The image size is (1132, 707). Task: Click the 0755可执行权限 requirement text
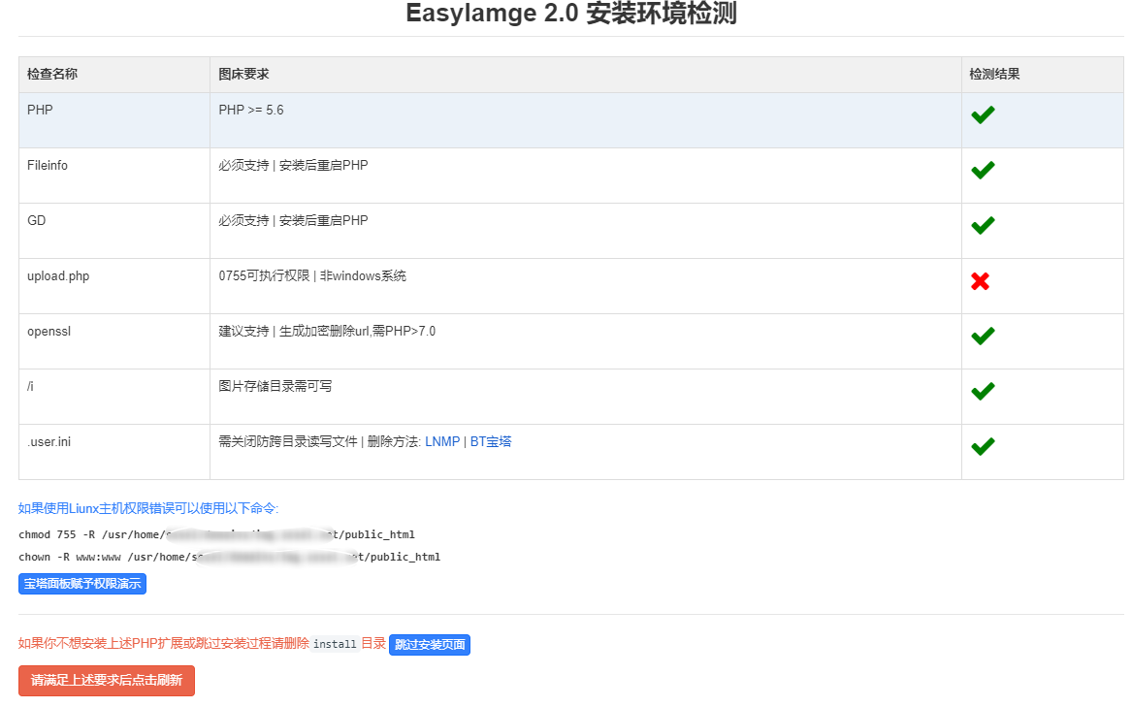point(312,275)
